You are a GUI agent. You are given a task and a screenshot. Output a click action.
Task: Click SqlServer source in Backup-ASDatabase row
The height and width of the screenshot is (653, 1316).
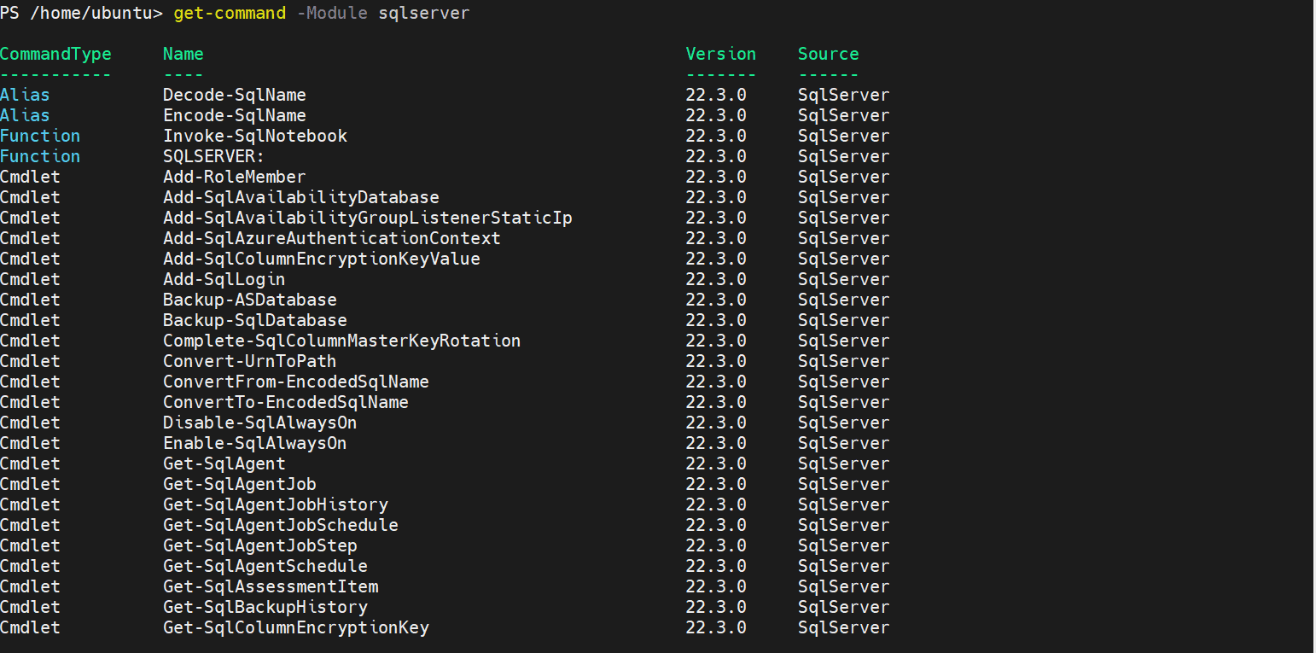tap(844, 300)
